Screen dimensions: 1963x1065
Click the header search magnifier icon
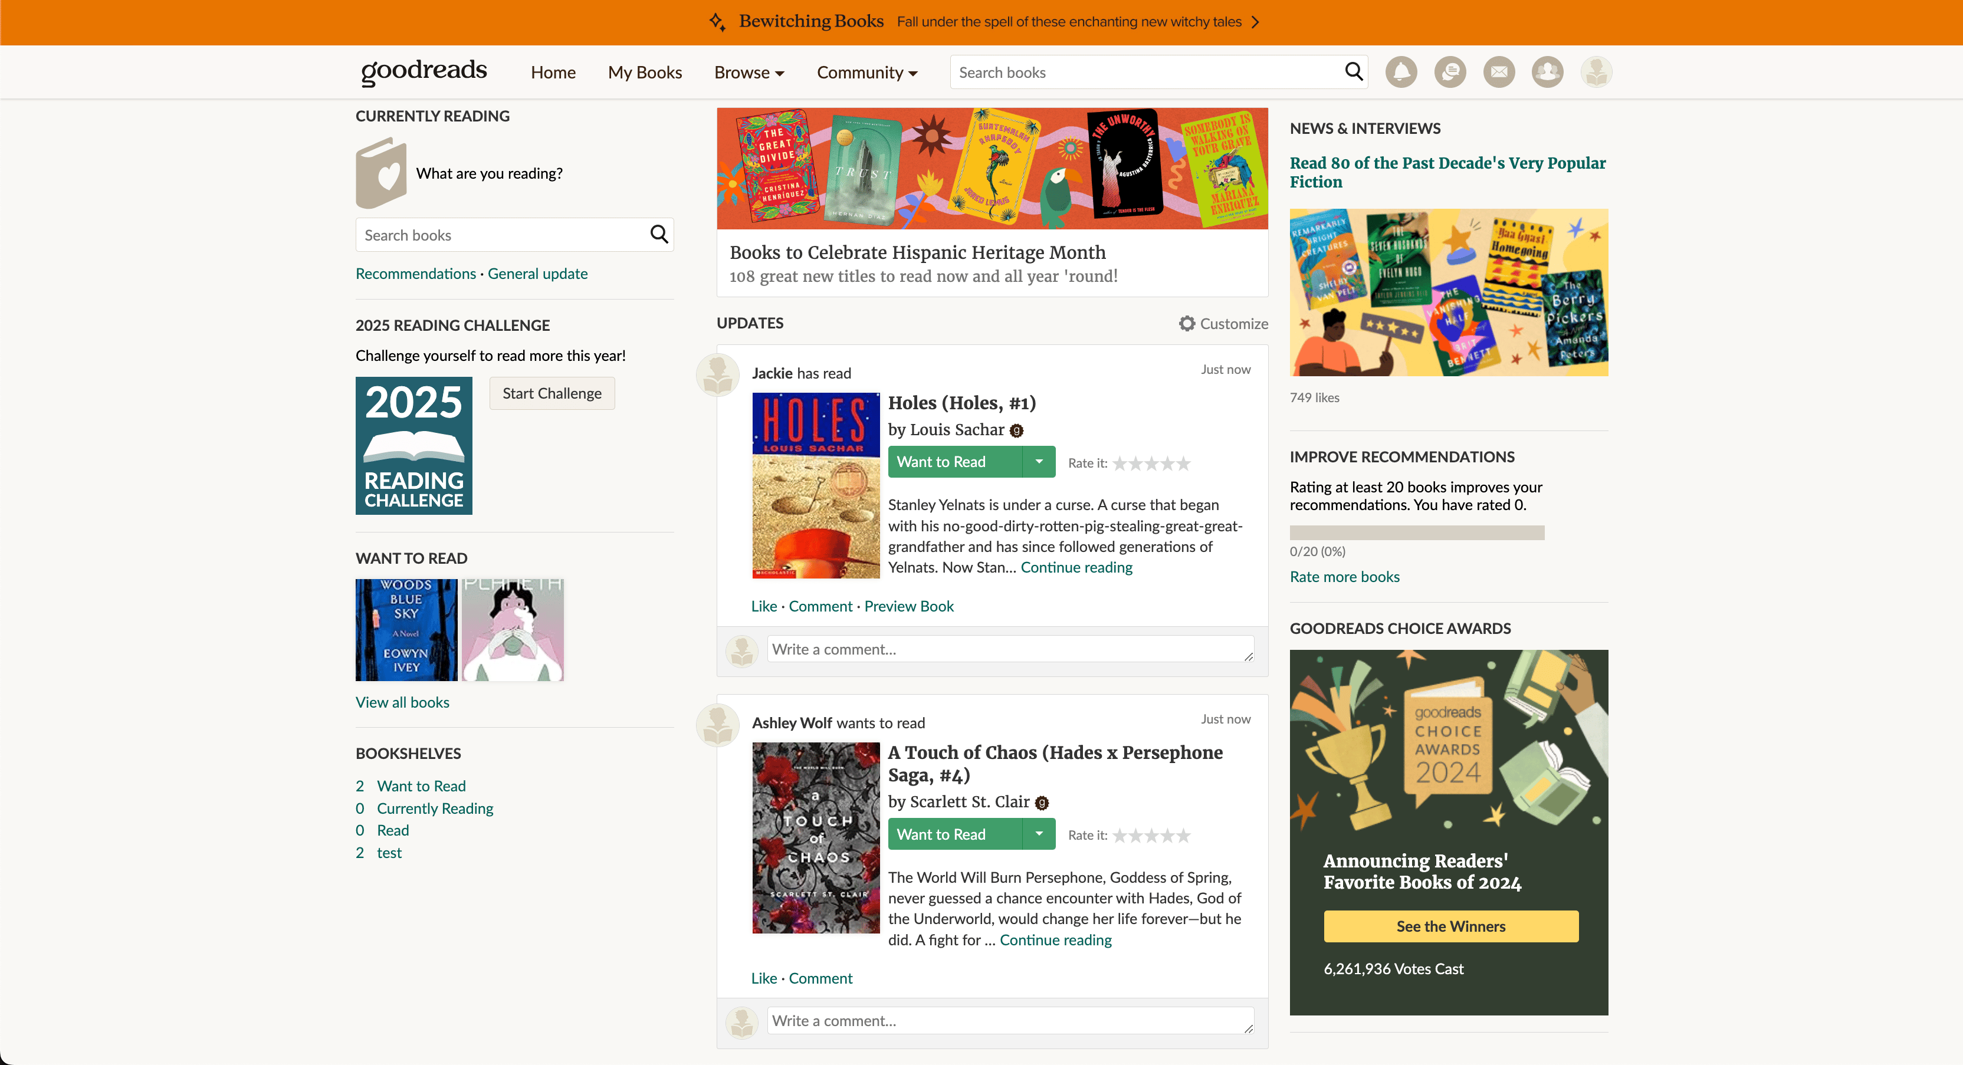click(x=1353, y=71)
